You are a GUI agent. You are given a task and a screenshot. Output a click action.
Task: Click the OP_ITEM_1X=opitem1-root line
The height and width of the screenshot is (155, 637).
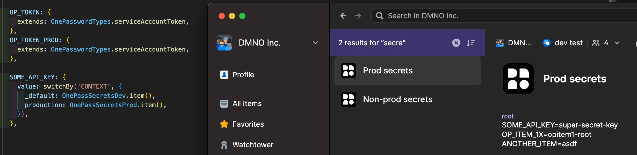coord(547,134)
